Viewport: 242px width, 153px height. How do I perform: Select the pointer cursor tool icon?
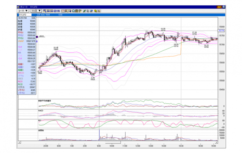point(88,11)
